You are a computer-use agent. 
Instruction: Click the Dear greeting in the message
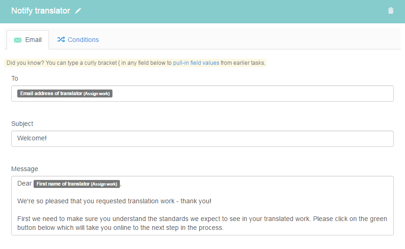(24, 183)
